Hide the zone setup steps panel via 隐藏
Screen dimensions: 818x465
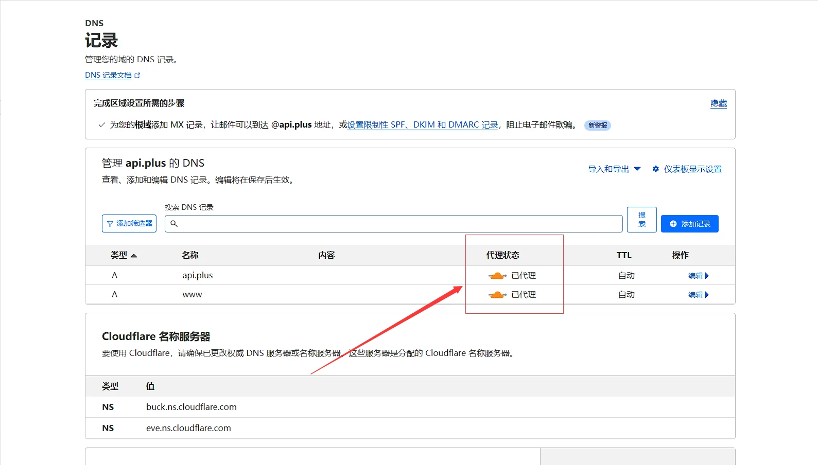point(718,103)
